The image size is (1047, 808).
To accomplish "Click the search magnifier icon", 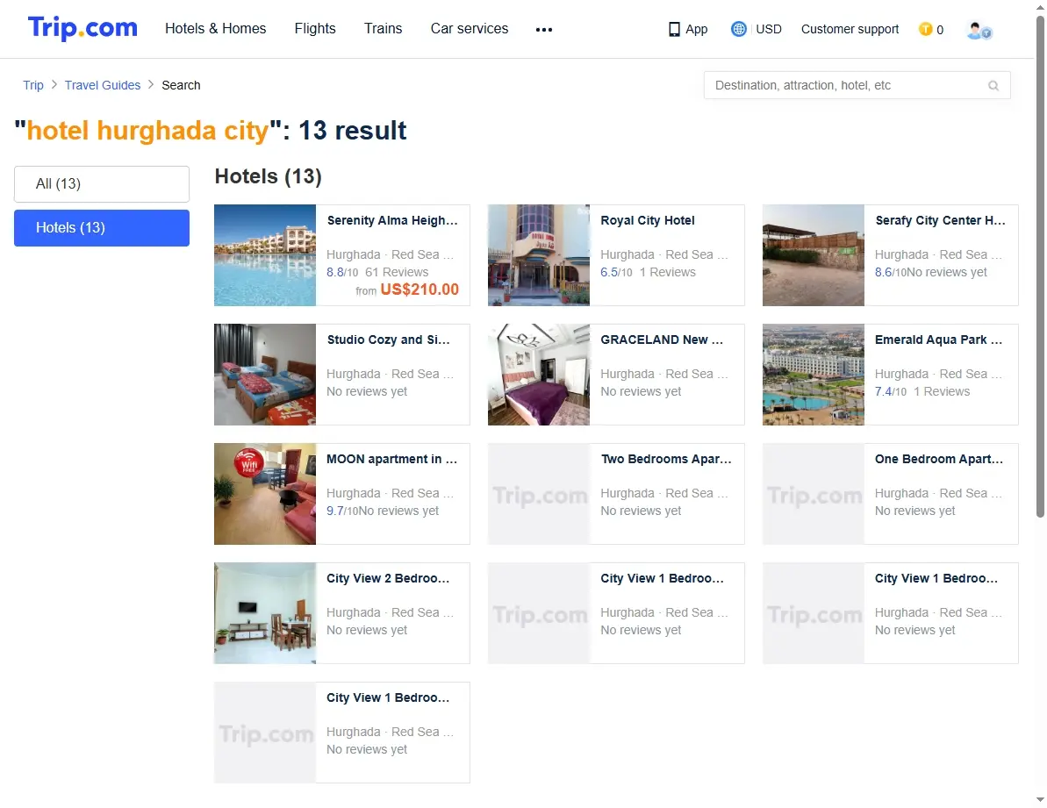I will pyautogui.click(x=993, y=85).
